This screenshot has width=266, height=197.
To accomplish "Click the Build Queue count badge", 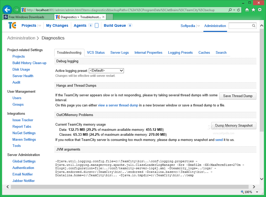I will (x=130, y=25).
